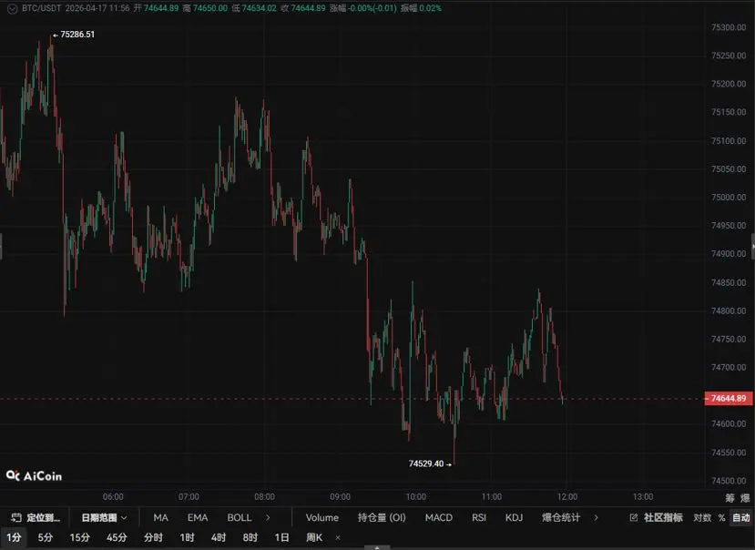Click the 74800.00 price axis label

(x=729, y=311)
